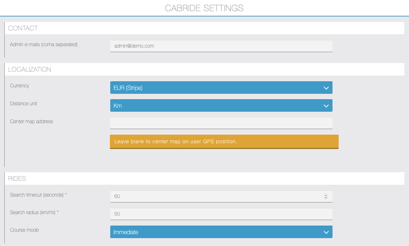
Task: Click the 'Search timeout (seconds)' label
Action: 38,195
